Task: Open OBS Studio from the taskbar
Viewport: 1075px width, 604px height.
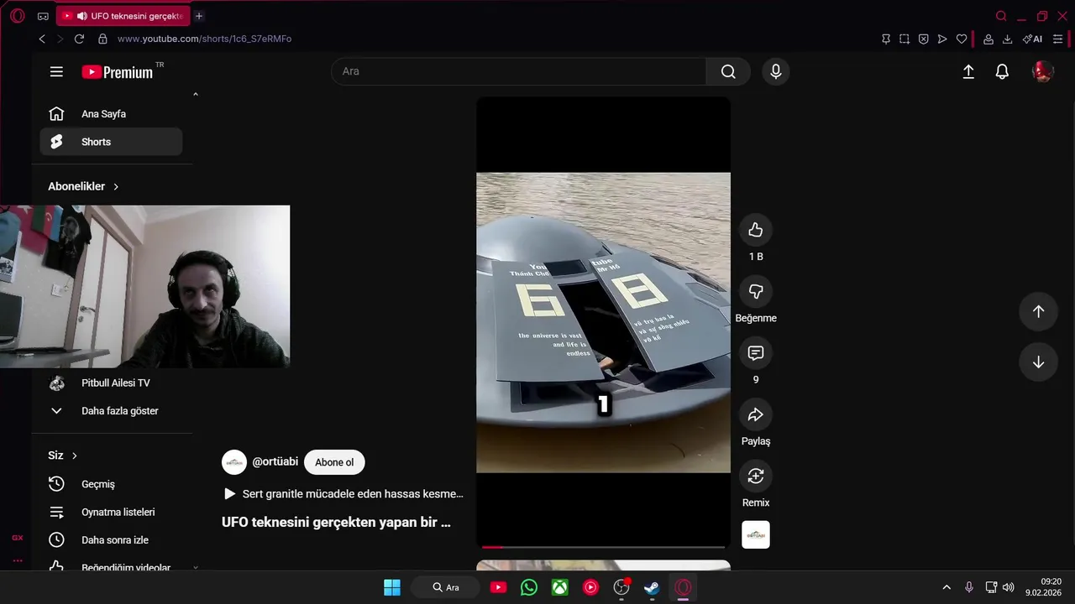Action: 621,587
